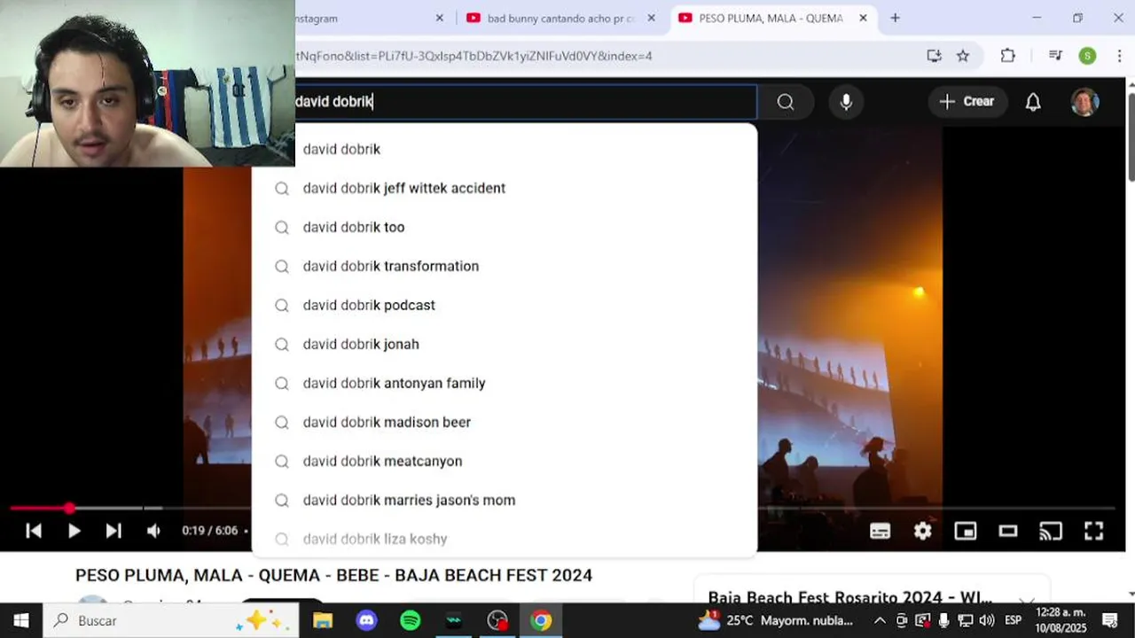Open File Explorer from taskbar
The image size is (1135, 638).
[x=323, y=620]
